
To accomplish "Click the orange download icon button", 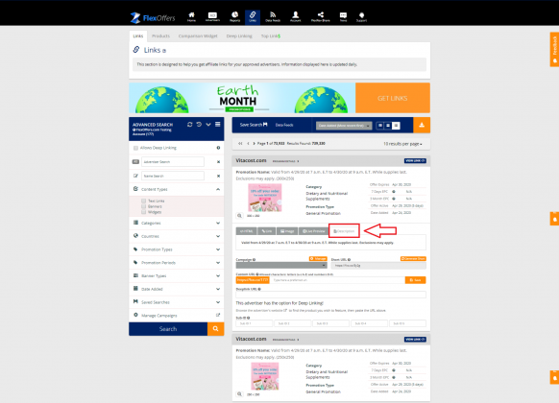I will tap(422, 125).
